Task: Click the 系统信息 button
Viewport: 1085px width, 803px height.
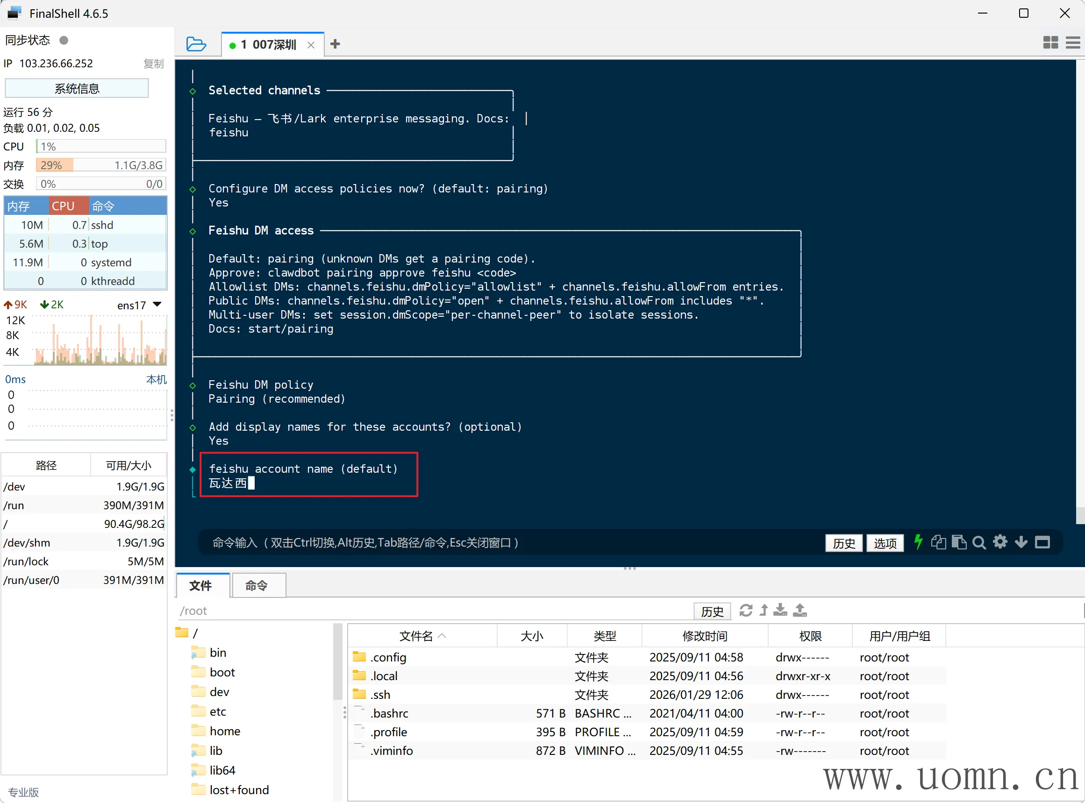Action: [77, 88]
